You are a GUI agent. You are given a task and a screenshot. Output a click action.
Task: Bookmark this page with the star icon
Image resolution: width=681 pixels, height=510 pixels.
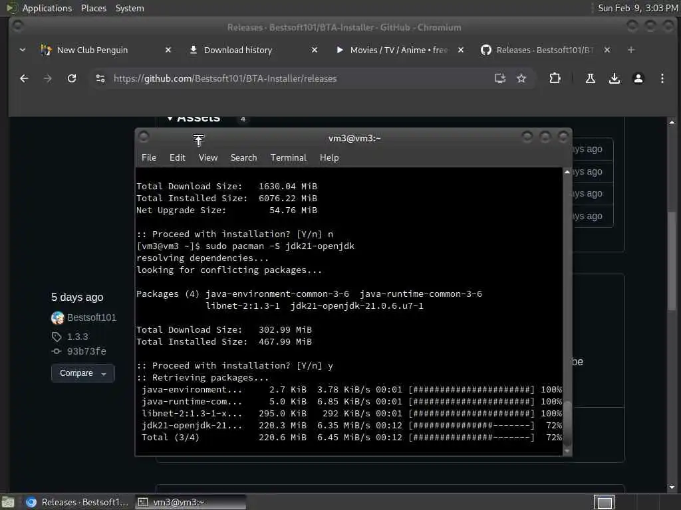pos(521,78)
